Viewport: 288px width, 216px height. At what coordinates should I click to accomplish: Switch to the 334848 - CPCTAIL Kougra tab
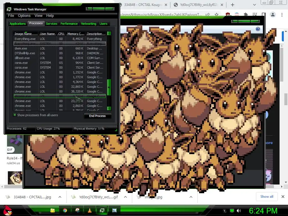[x=143, y=5]
